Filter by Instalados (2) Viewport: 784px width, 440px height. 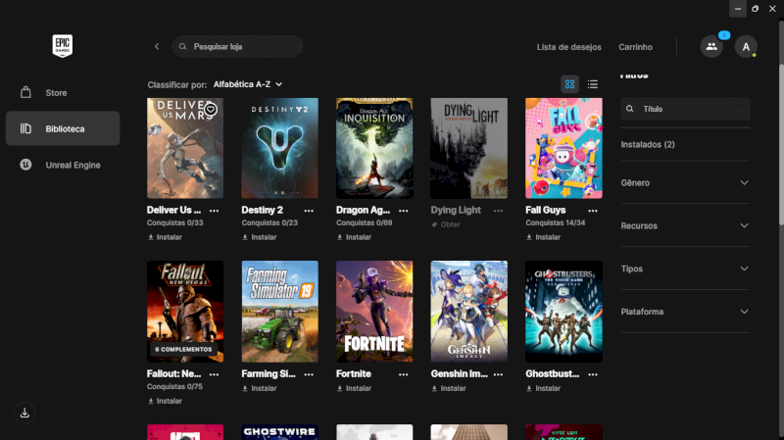(x=648, y=144)
